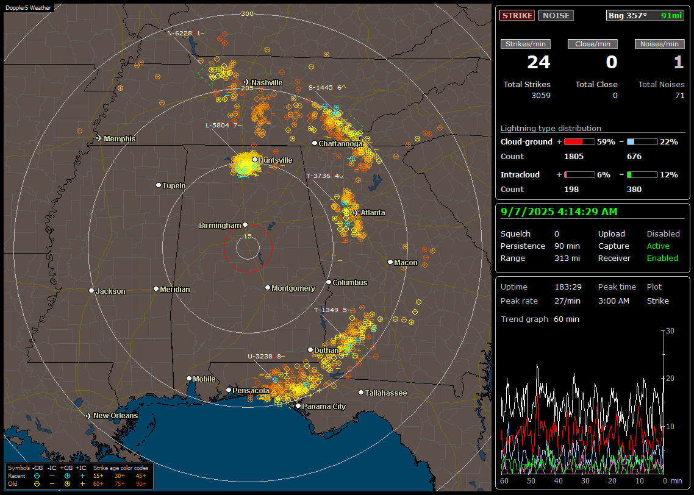Select storm cell label S-1445
Screen dimensions: 694x495
point(327,88)
